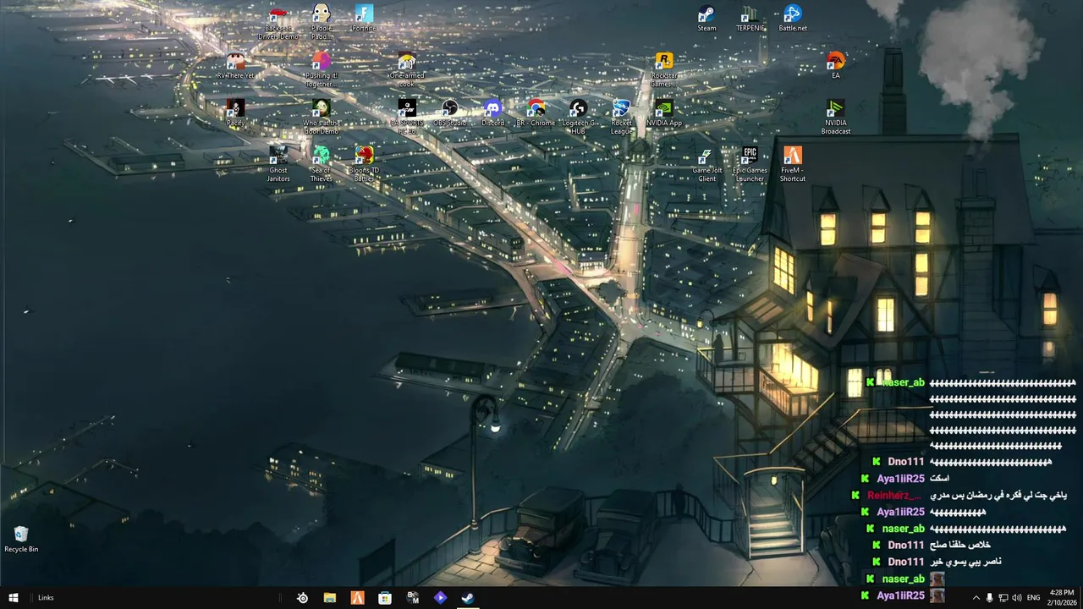1083x609 pixels.
Task: Launch the FiveM - Shortcut desktop icon
Action: point(793,165)
